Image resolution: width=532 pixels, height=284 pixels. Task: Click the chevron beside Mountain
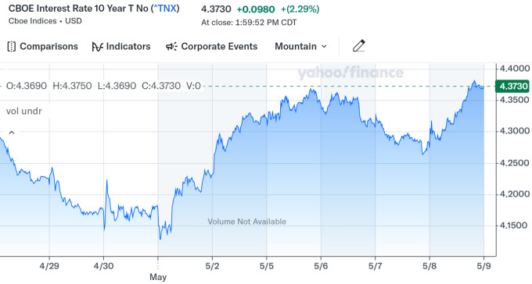click(x=324, y=46)
